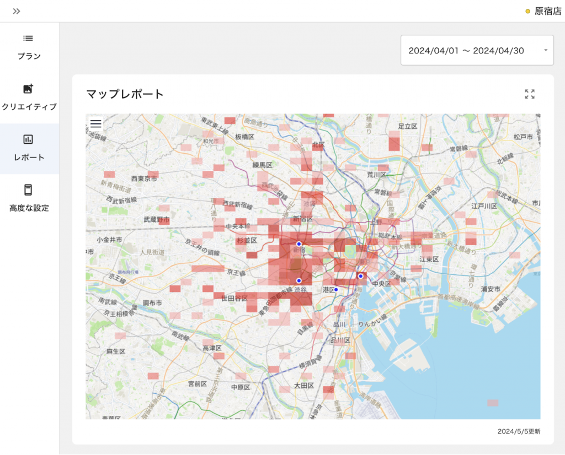The image size is (565, 455).
Task: Click the blue marker near 新宿
Action: 299,244
